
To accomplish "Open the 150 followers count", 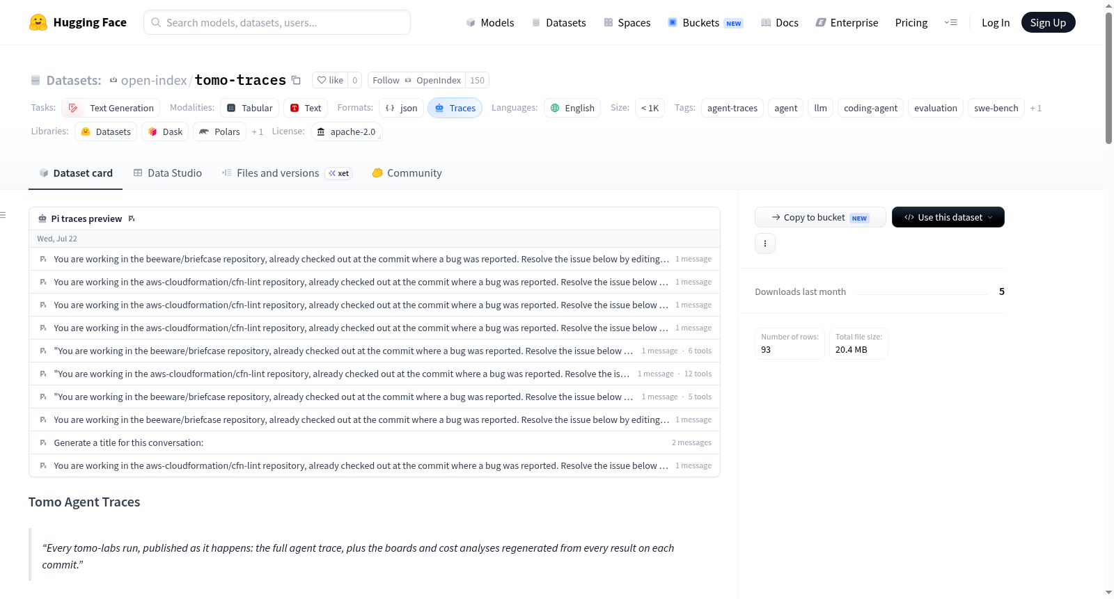I will click(x=477, y=80).
